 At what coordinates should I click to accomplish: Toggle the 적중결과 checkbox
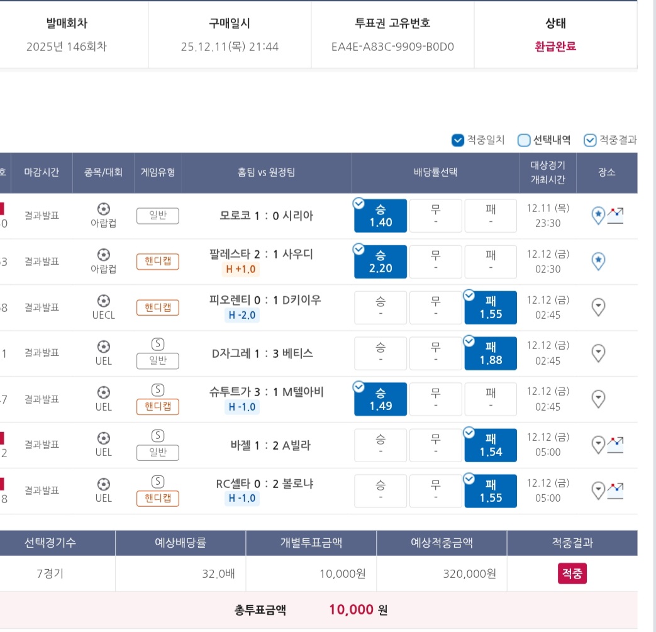pyautogui.click(x=589, y=140)
